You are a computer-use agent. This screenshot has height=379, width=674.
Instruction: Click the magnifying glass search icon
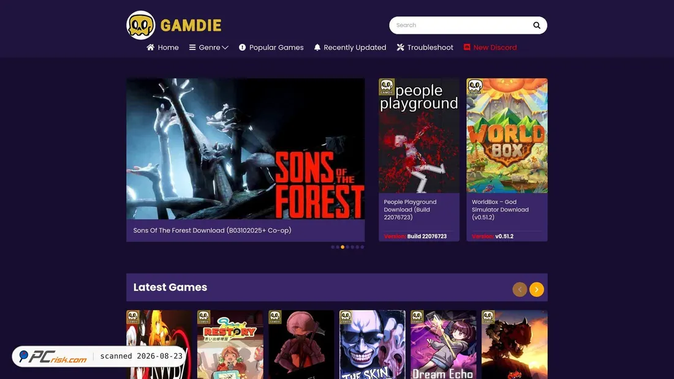click(537, 25)
